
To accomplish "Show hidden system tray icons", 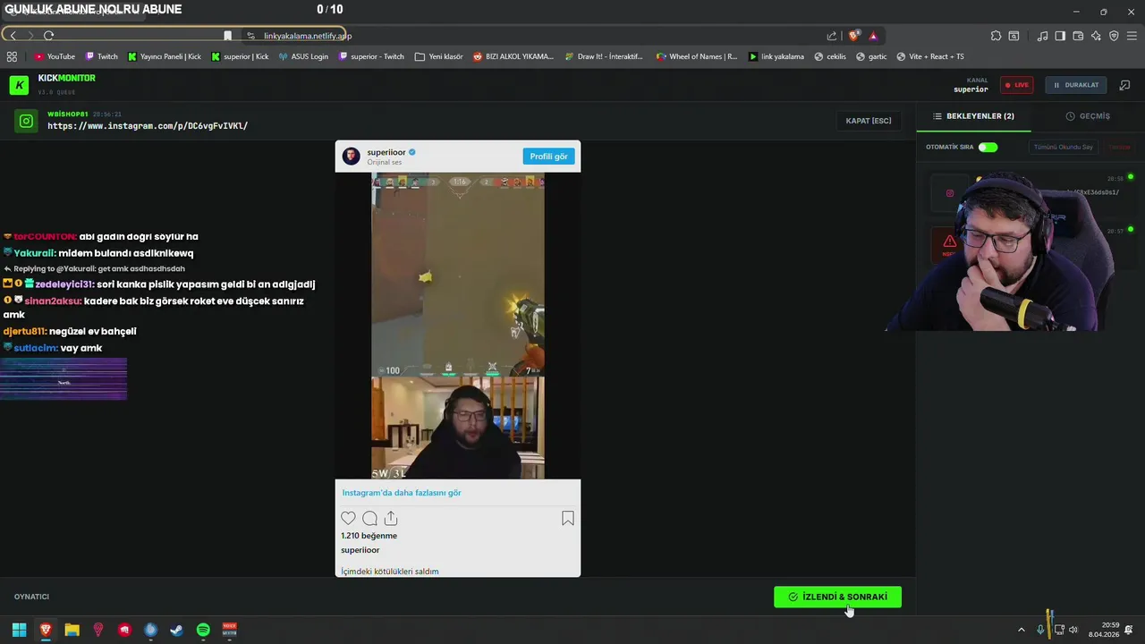I will coord(1021,630).
